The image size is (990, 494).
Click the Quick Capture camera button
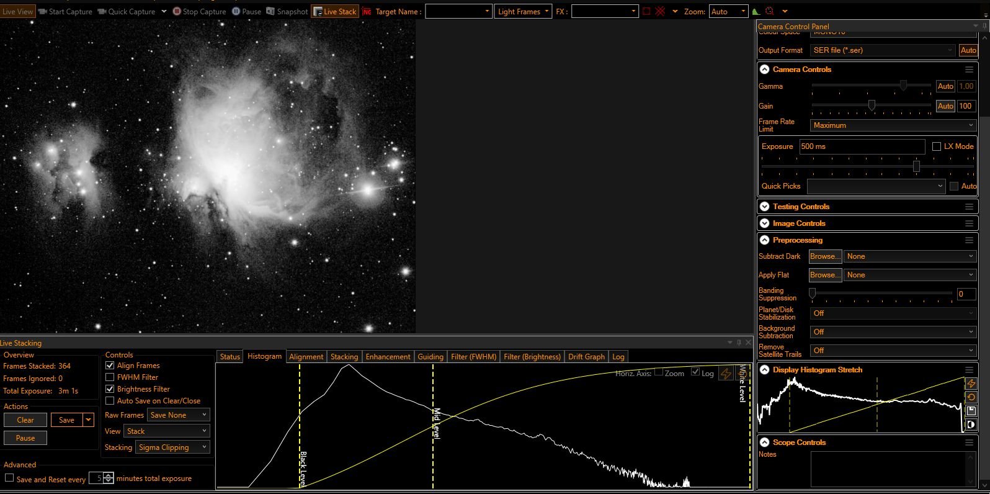coord(126,11)
